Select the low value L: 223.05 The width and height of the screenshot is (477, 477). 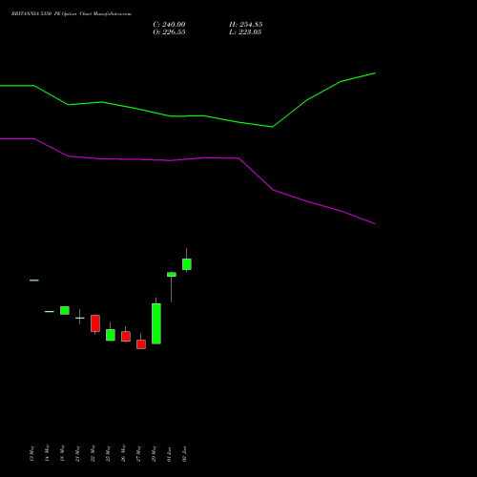click(245, 32)
